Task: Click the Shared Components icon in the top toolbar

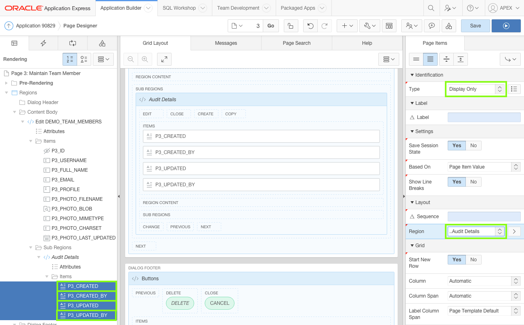Action: (x=389, y=25)
